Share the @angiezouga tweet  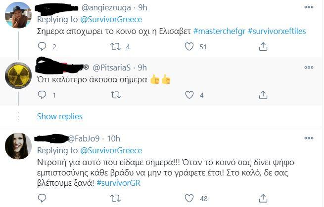(x=263, y=46)
